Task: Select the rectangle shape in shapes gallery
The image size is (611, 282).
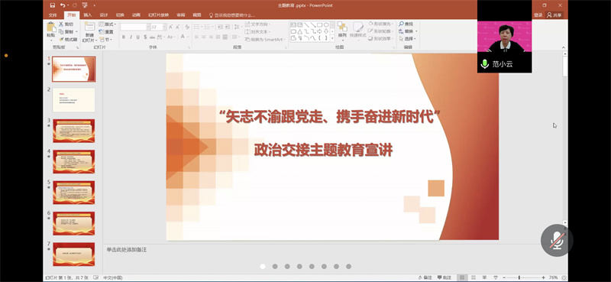Action: coord(319,24)
